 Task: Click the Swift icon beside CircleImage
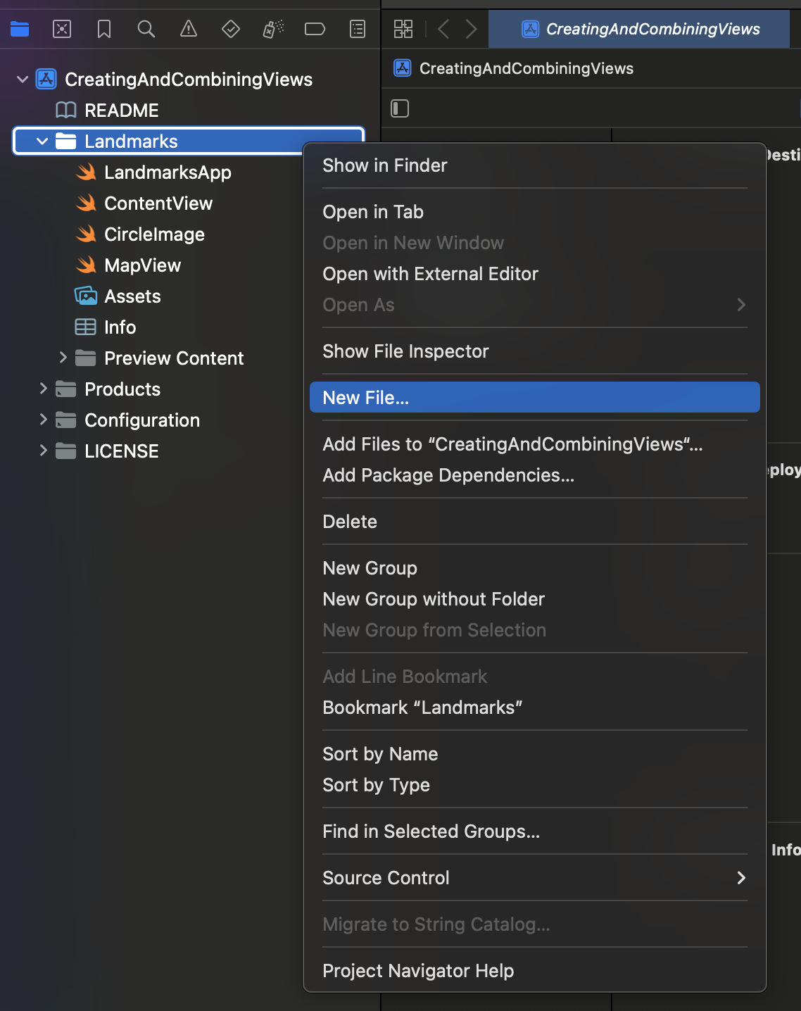(86, 234)
